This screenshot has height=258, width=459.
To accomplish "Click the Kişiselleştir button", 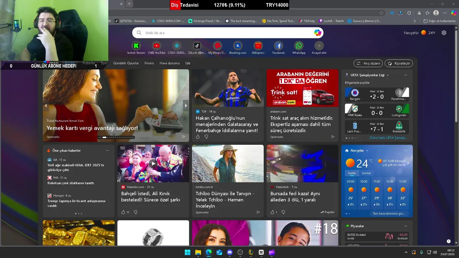I will coord(399,63).
